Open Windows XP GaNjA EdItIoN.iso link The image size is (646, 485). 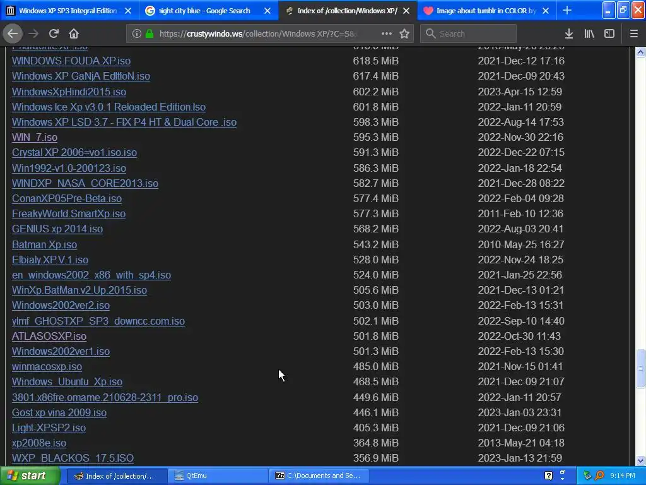click(81, 76)
